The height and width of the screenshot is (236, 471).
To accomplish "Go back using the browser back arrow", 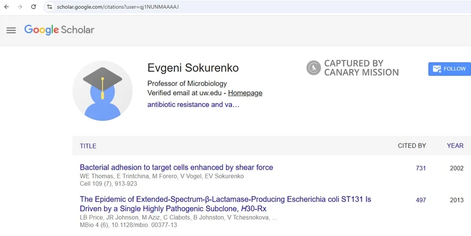I will tap(6, 6).
